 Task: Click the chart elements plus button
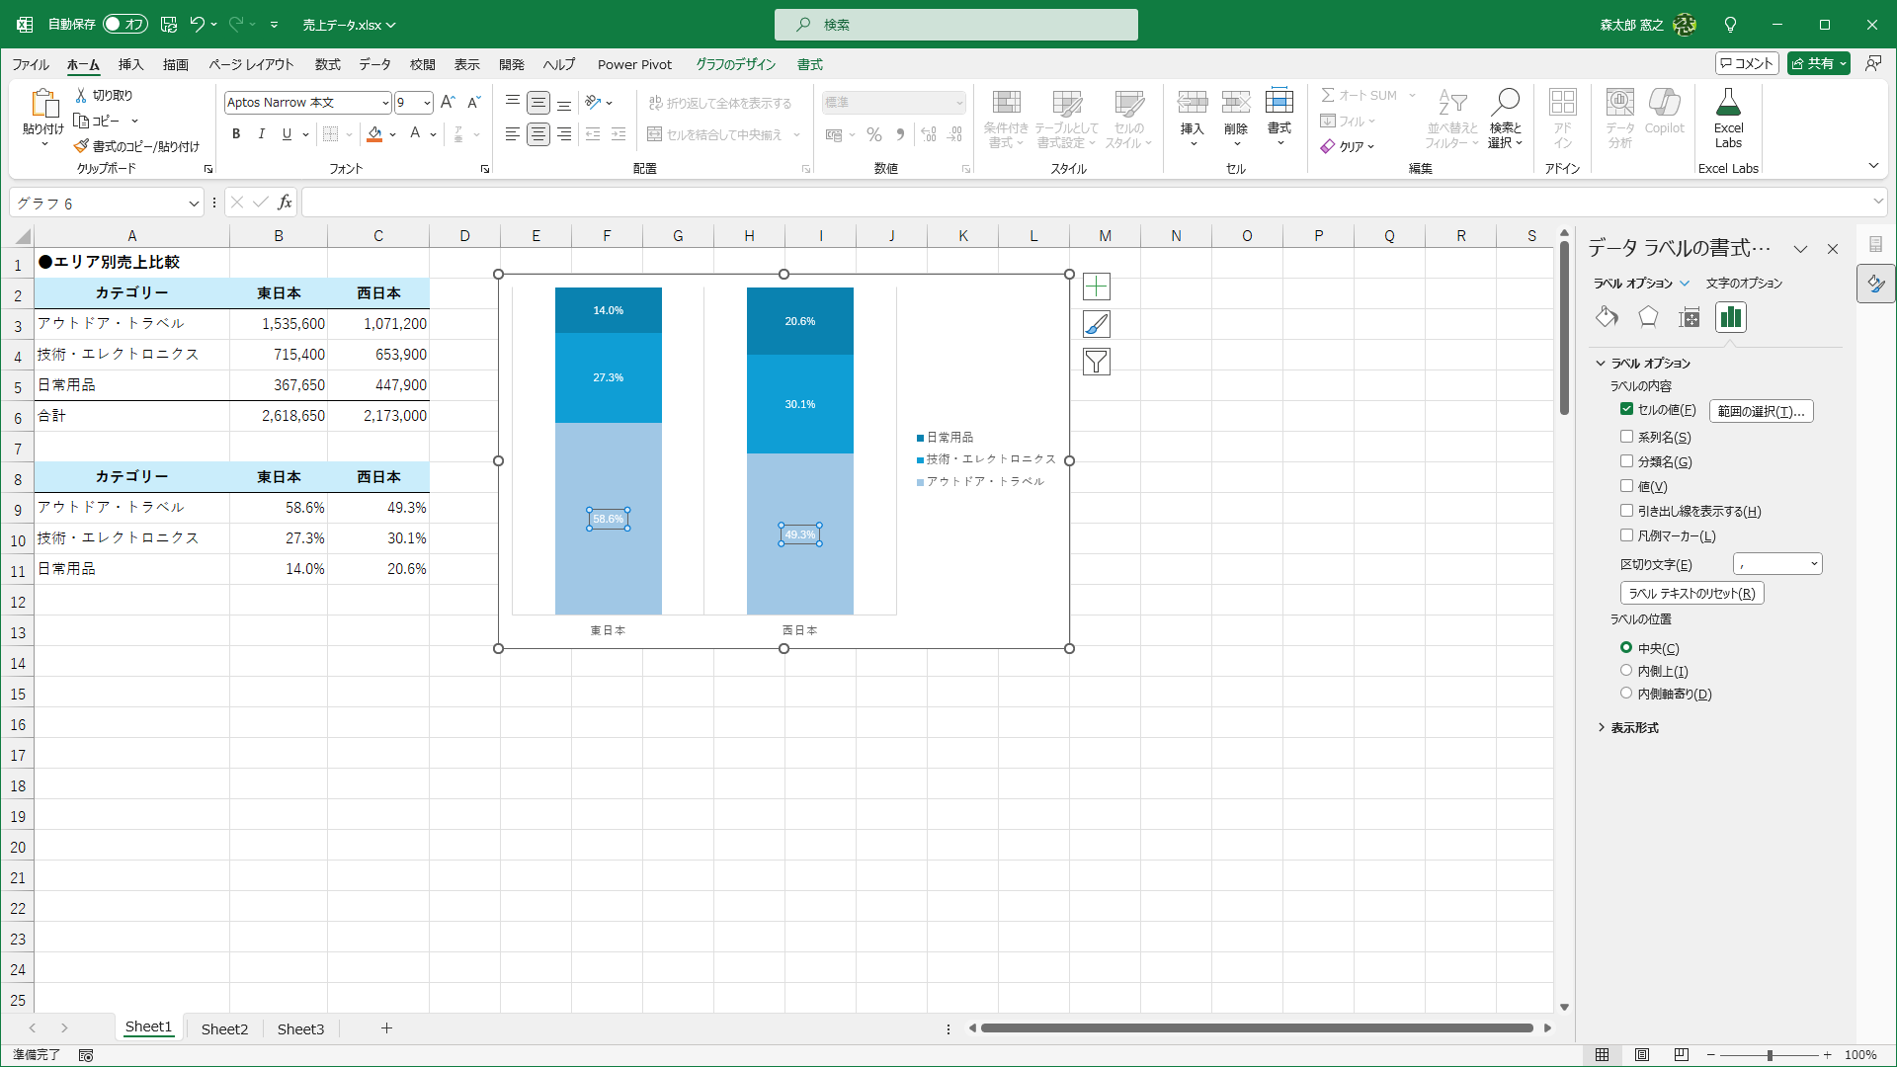point(1096,287)
